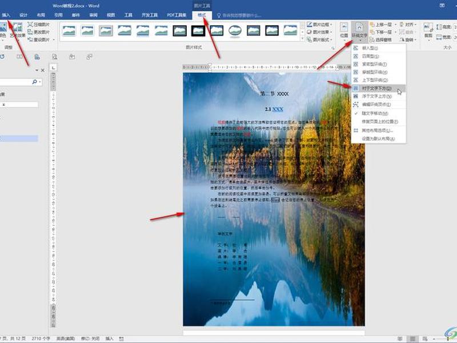Close the navigation pane with its X

[x=43, y=70]
